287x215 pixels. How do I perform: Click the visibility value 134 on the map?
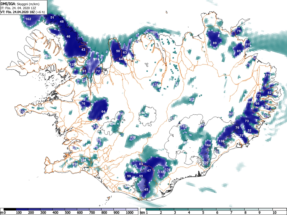point(168,169)
